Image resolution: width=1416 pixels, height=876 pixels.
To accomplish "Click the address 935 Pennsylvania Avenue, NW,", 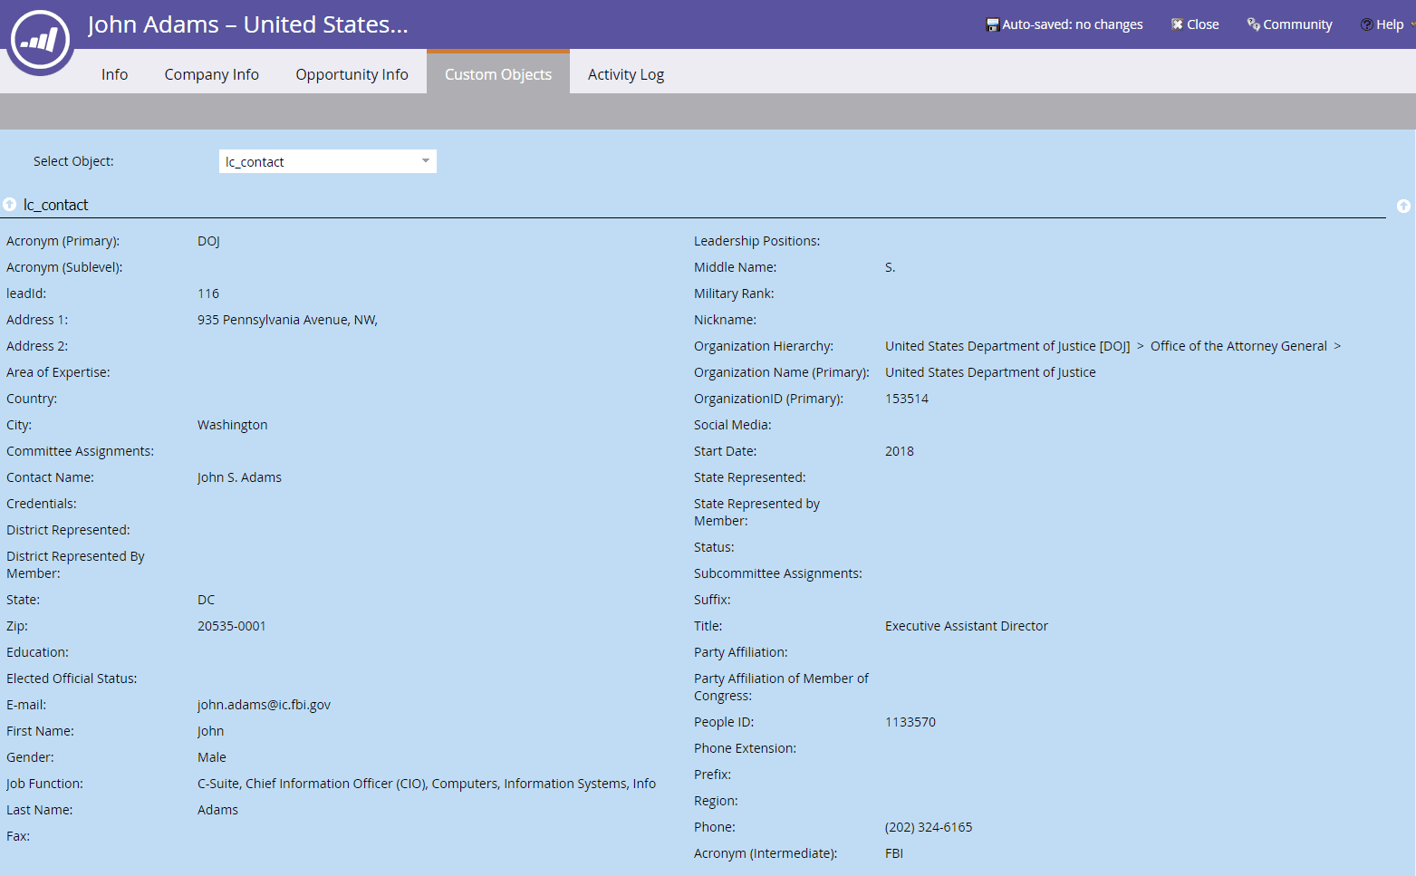I will pos(287,320).
